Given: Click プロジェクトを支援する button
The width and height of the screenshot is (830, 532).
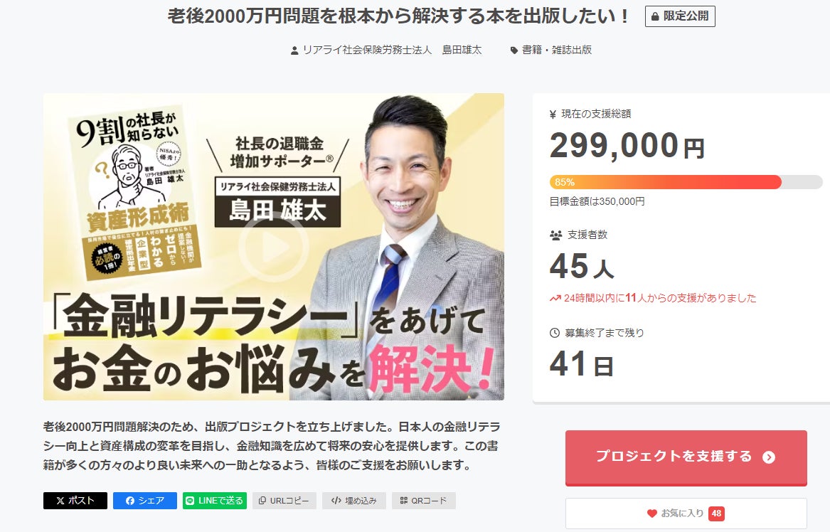Looking at the screenshot, I should 686,457.
